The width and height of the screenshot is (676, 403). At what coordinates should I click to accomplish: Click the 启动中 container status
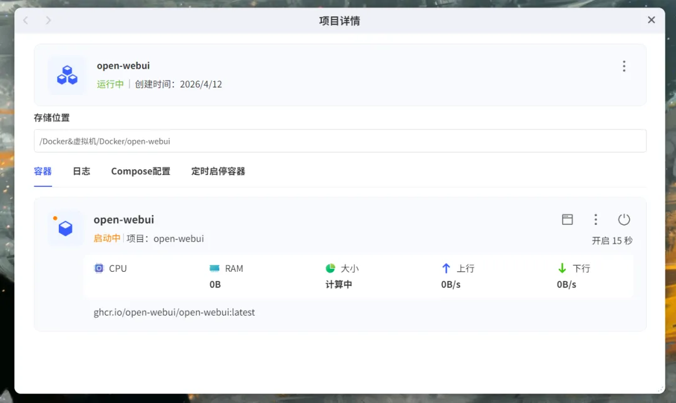tap(107, 238)
